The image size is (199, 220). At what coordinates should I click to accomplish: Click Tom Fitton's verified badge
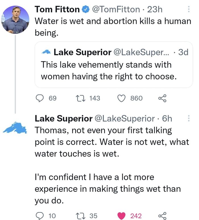(x=85, y=10)
